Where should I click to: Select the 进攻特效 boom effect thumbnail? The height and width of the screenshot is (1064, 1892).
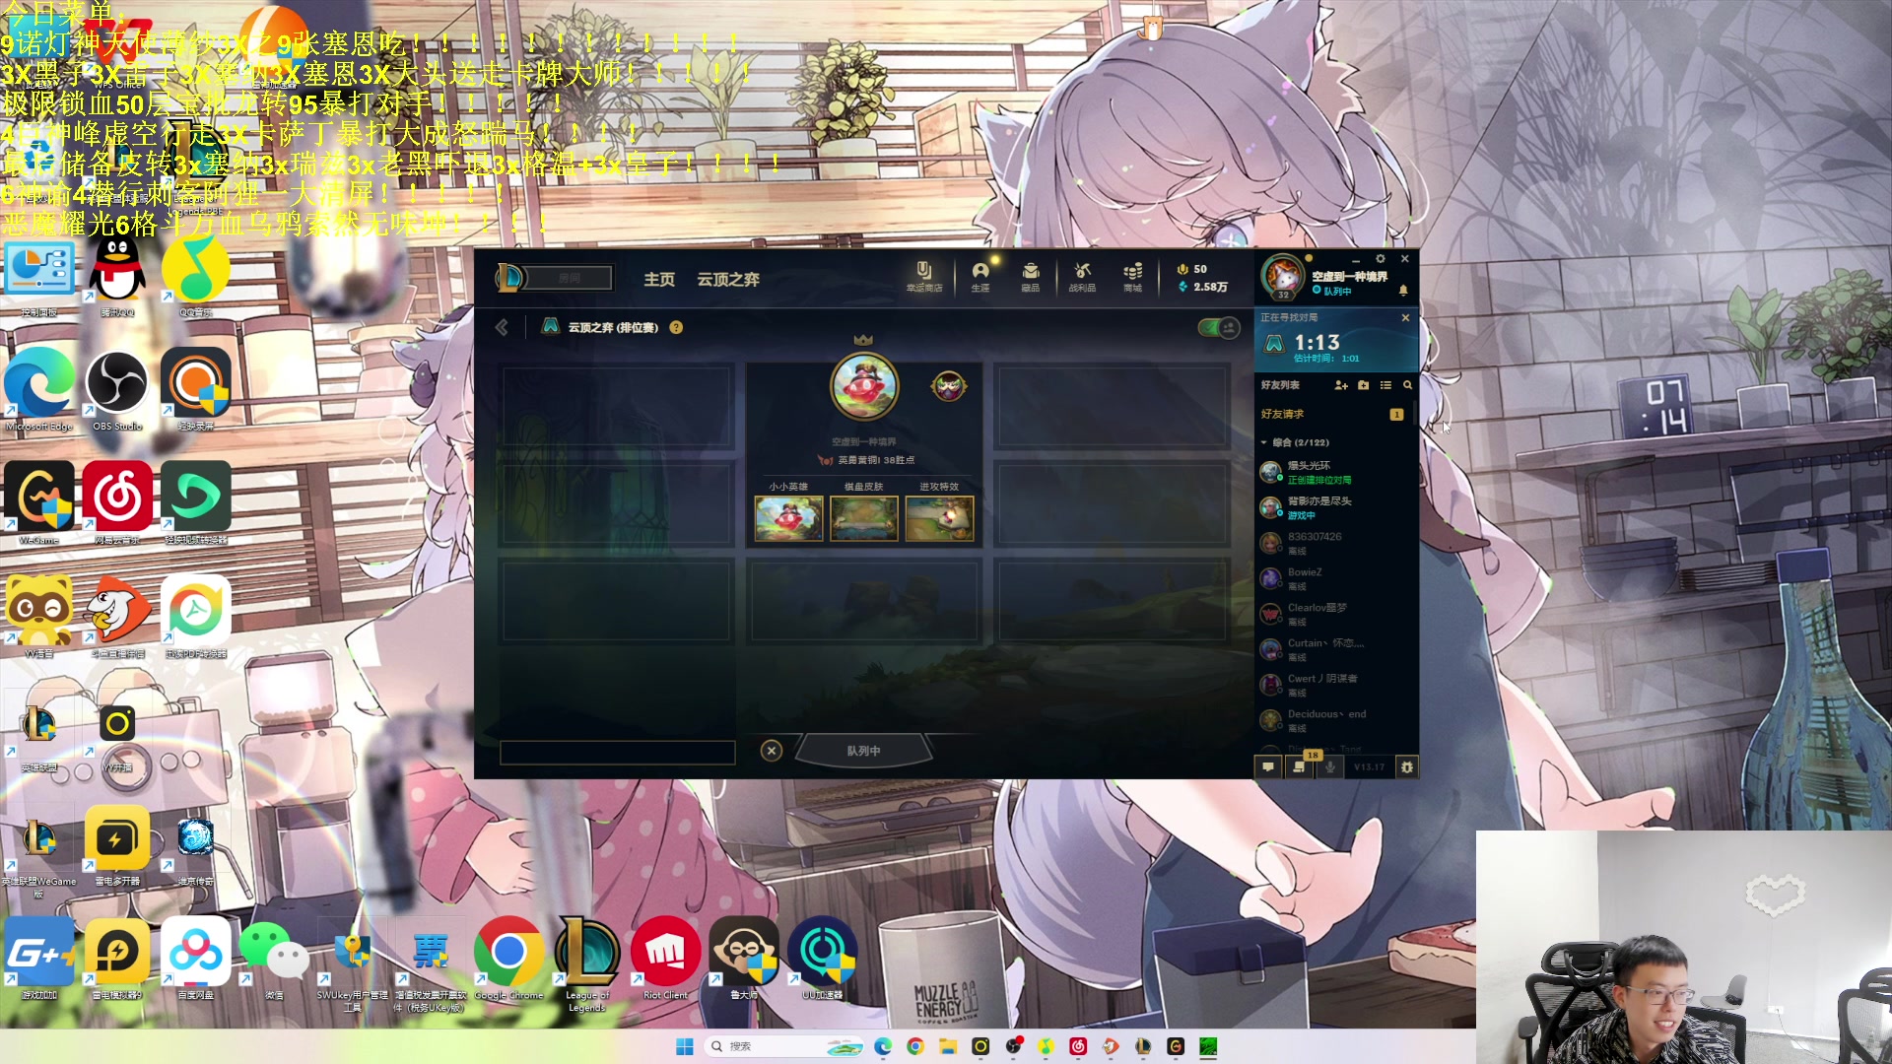pyautogui.click(x=939, y=518)
